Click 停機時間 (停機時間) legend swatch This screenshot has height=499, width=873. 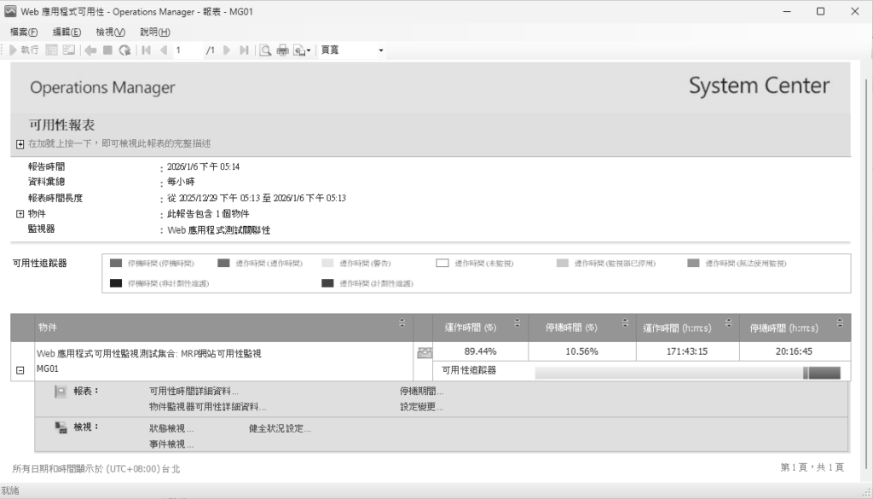[116, 263]
